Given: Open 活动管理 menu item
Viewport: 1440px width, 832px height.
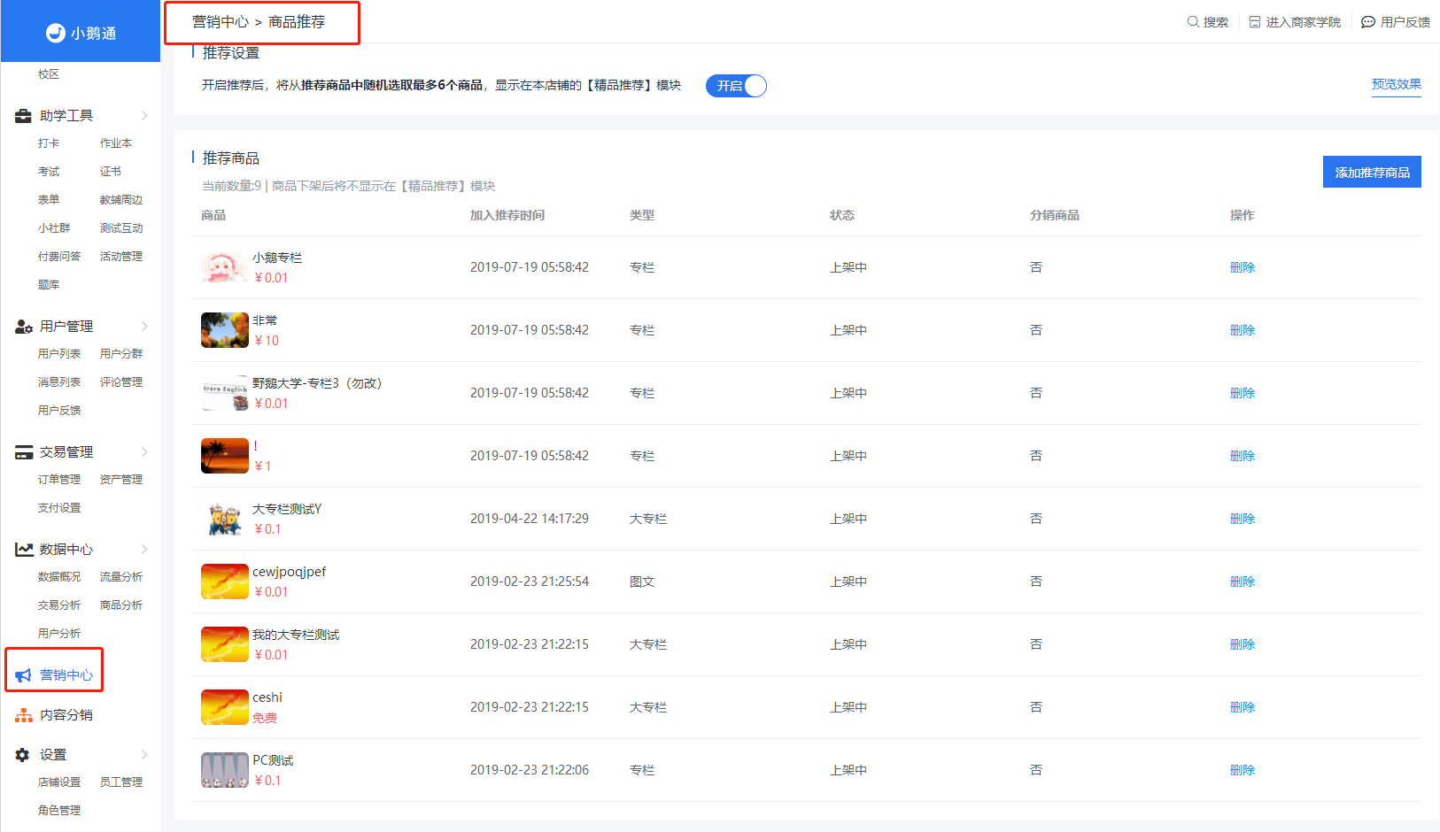Looking at the screenshot, I should click(121, 257).
